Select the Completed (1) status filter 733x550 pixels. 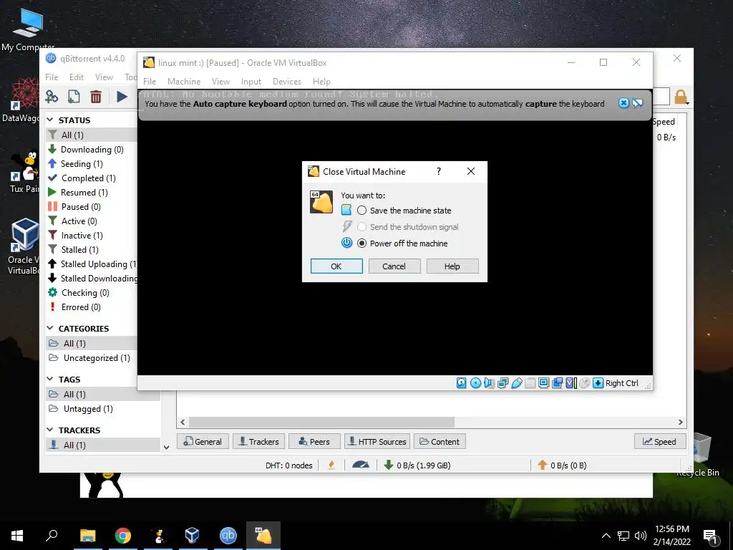pyautogui.click(x=88, y=178)
